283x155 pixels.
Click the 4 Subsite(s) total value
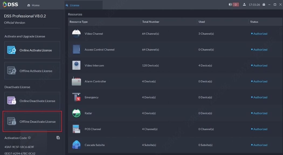tap(149, 145)
